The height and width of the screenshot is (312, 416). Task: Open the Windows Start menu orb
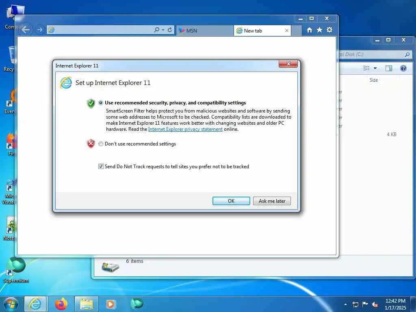point(11,304)
